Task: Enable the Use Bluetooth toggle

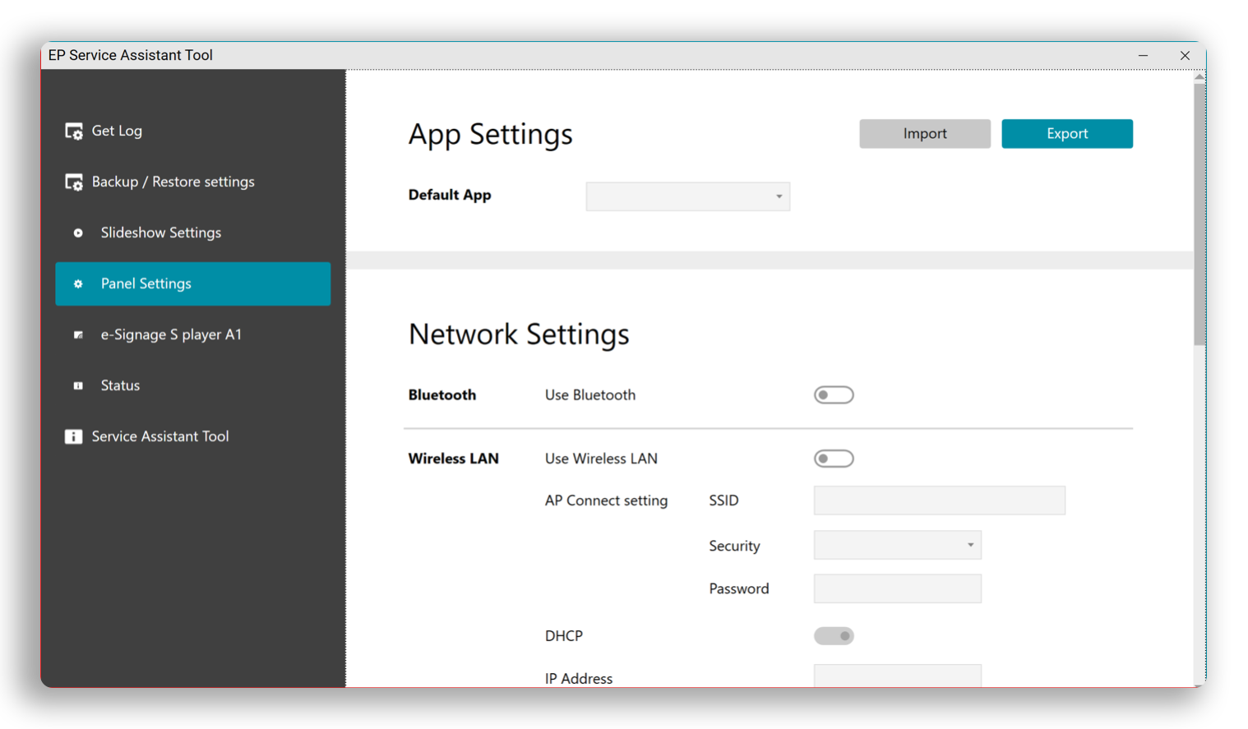Action: point(834,395)
